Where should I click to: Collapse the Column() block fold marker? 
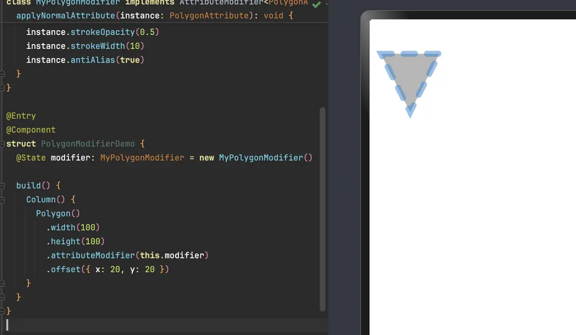click(2, 200)
